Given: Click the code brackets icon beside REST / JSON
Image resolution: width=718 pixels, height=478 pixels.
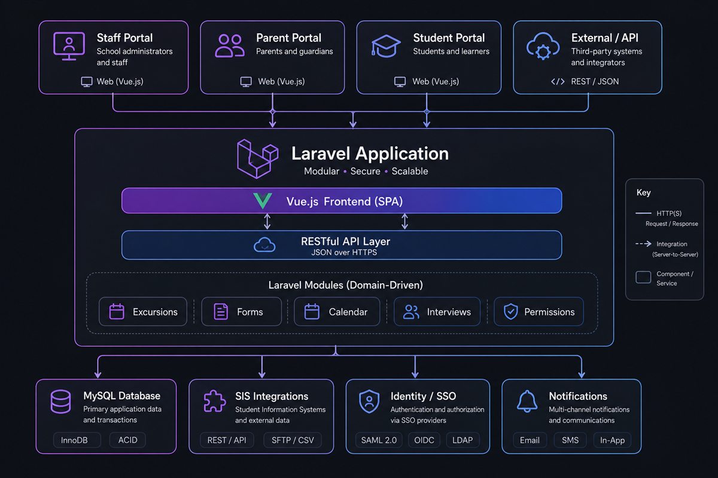Looking at the screenshot, I should 558,81.
